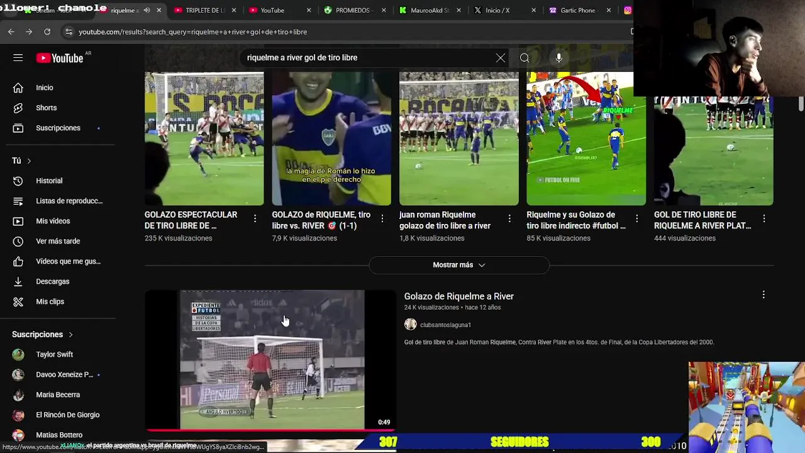The width and height of the screenshot is (805, 453).
Task: Go back with the browser back arrow
Action: (11, 31)
